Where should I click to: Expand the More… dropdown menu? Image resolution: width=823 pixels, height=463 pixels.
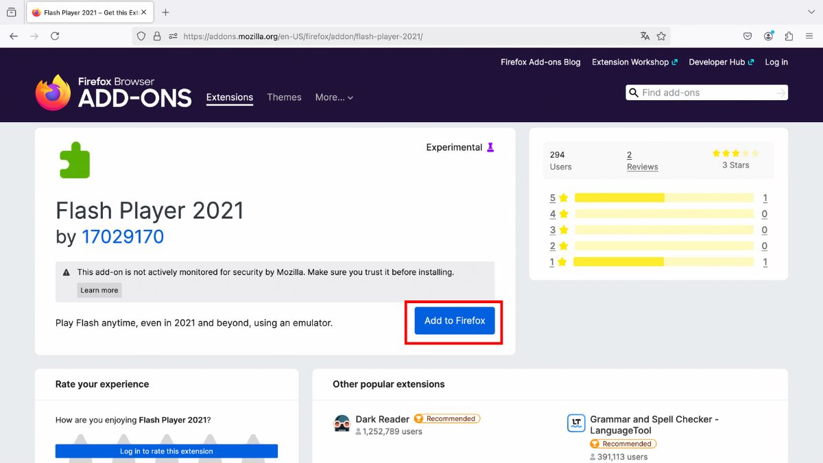(334, 97)
